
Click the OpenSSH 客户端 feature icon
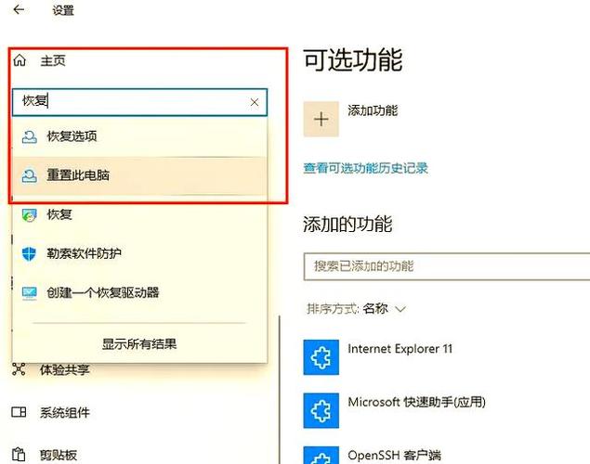point(321,456)
